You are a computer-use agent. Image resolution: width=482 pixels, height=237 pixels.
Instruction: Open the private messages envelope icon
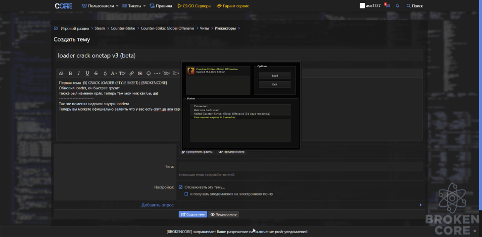point(387,5)
